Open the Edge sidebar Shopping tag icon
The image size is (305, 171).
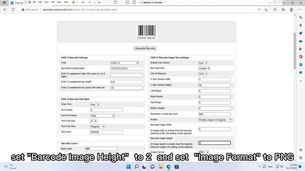tap(301, 33)
